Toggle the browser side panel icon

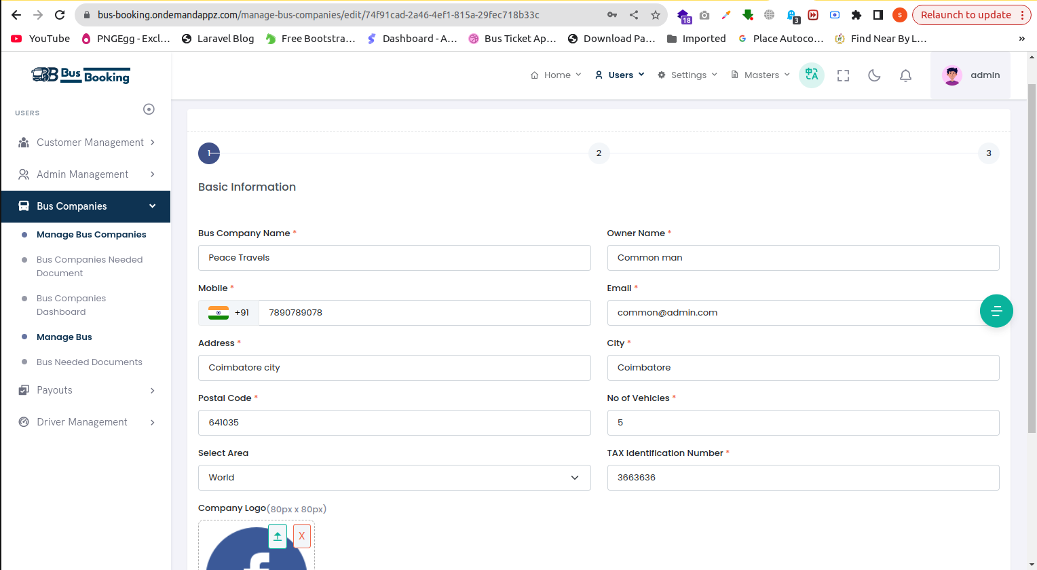point(878,15)
